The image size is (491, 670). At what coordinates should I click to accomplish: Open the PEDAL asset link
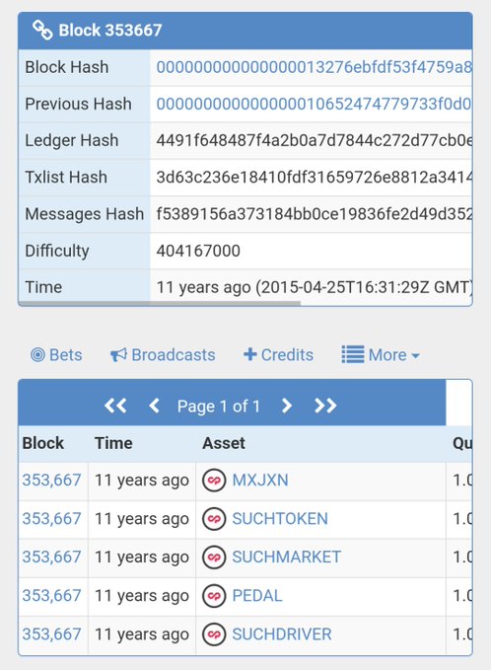click(257, 596)
